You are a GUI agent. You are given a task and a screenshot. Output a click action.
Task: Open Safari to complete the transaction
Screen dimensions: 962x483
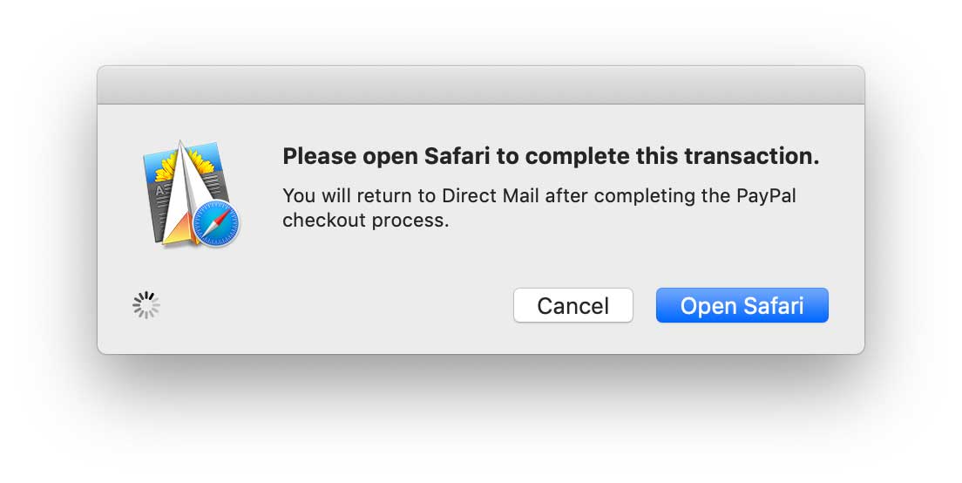coord(742,305)
